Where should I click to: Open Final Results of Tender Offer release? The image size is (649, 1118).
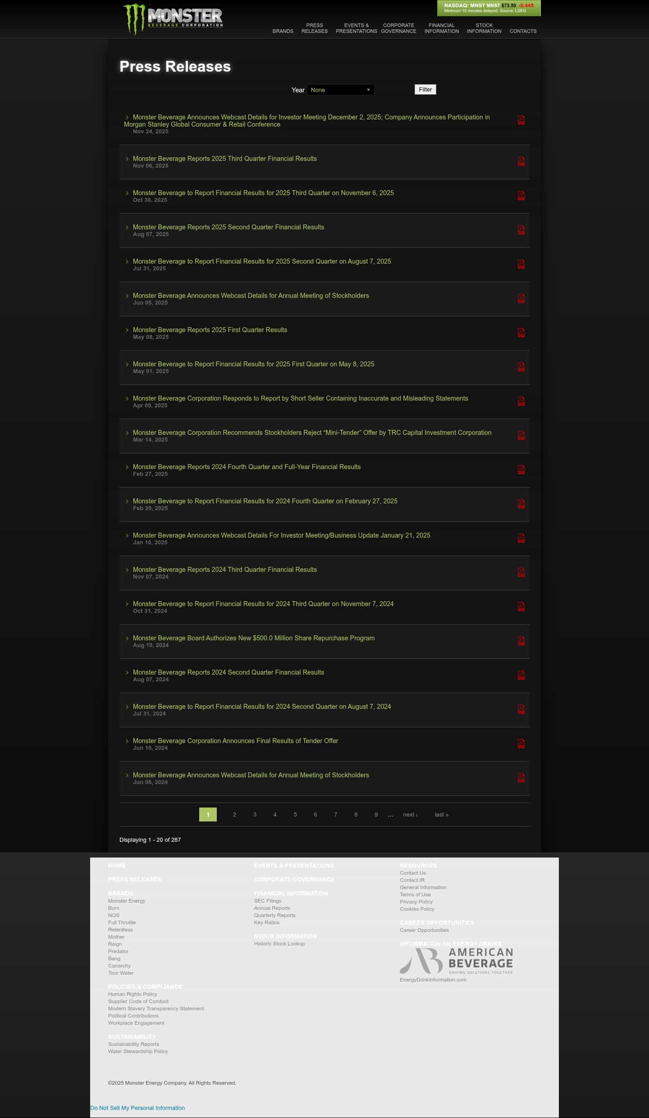(235, 741)
